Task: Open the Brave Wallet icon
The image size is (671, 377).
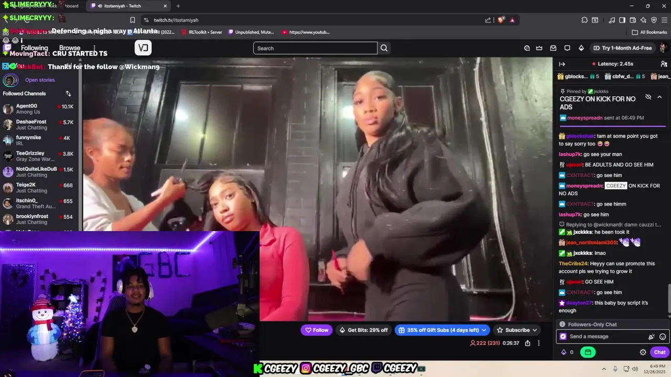Action: coord(633,20)
